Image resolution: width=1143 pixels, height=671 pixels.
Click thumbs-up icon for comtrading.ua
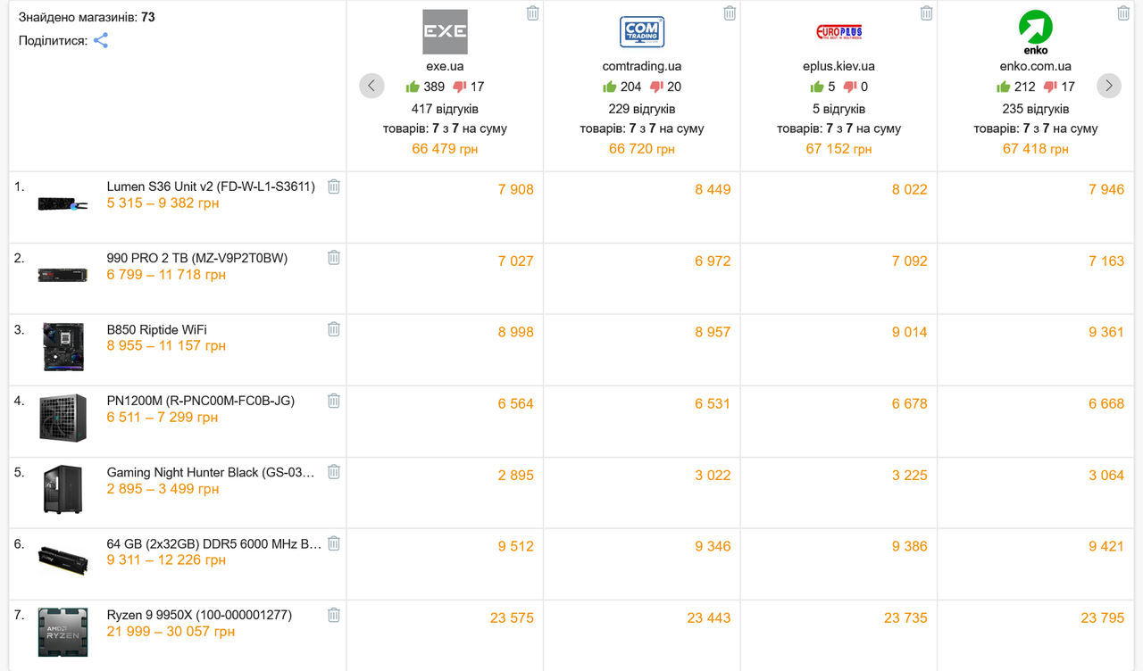[x=610, y=87]
